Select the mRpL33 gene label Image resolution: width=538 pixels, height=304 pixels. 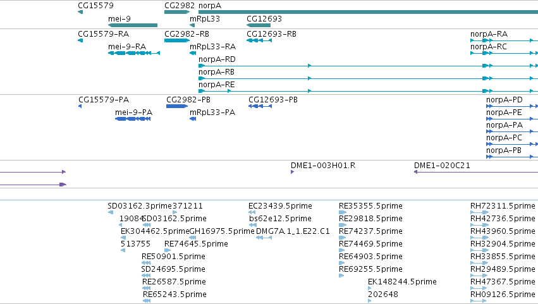pyautogui.click(x=205, y=18)
